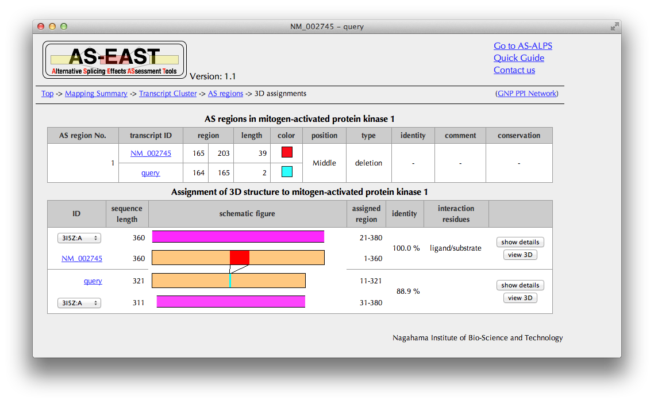Image resolution: width=654 pixels, height=403 pixels.
Task: Click the Contact us link
Action: coord(514,70)
